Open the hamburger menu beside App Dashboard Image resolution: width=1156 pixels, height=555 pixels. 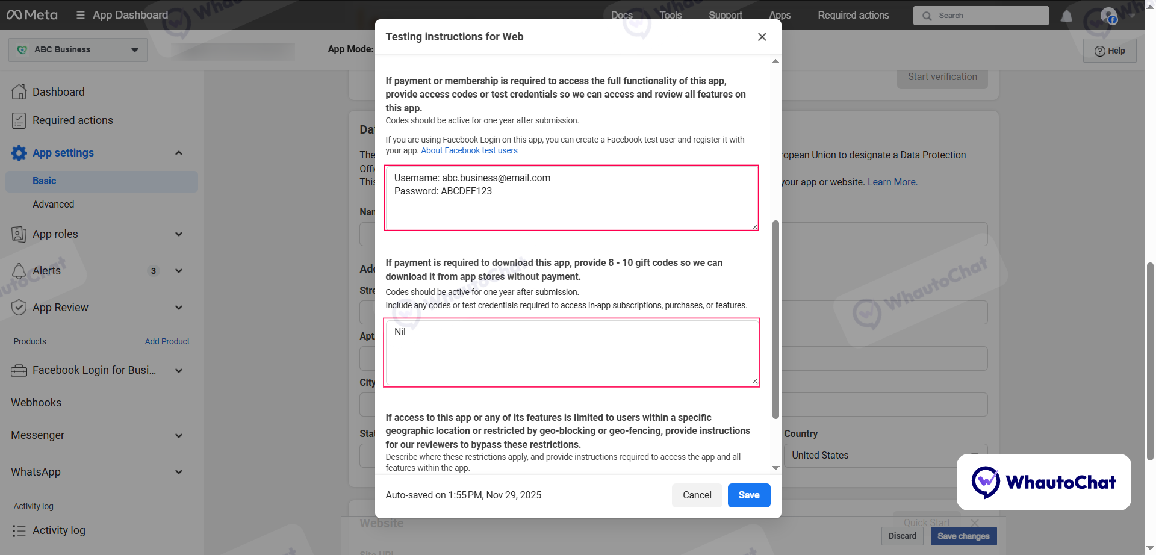[80, 15]
